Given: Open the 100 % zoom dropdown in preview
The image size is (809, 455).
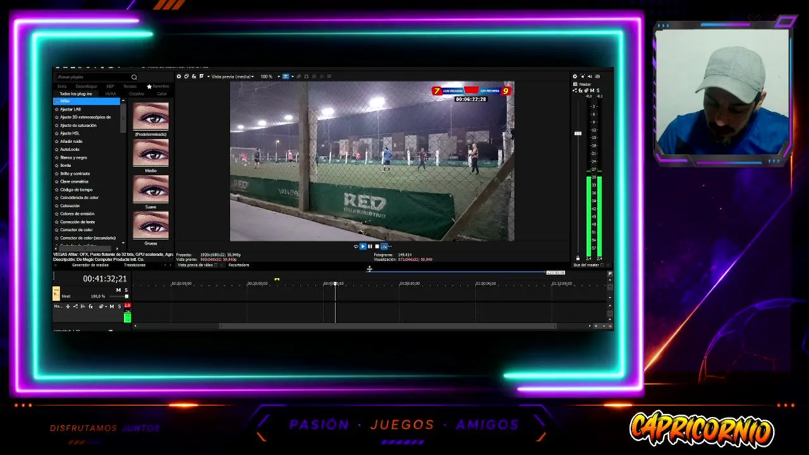Looking at the screenshot, I should click(271, 76).
